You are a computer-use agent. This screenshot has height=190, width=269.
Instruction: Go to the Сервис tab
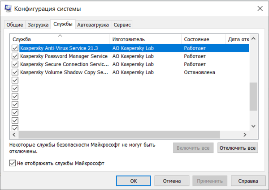click(x=122, y=25)
